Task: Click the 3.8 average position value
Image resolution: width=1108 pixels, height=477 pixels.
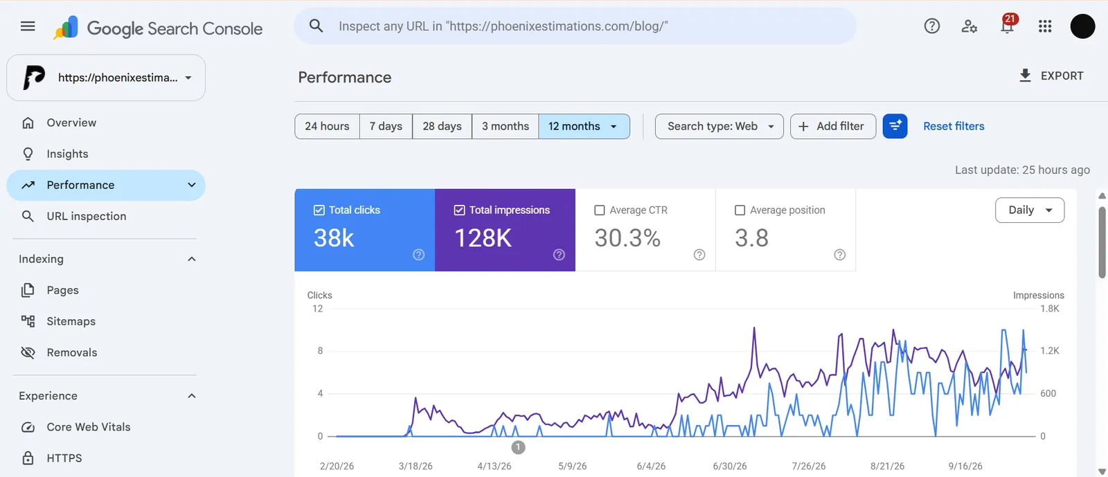Action: pos(751,238)
